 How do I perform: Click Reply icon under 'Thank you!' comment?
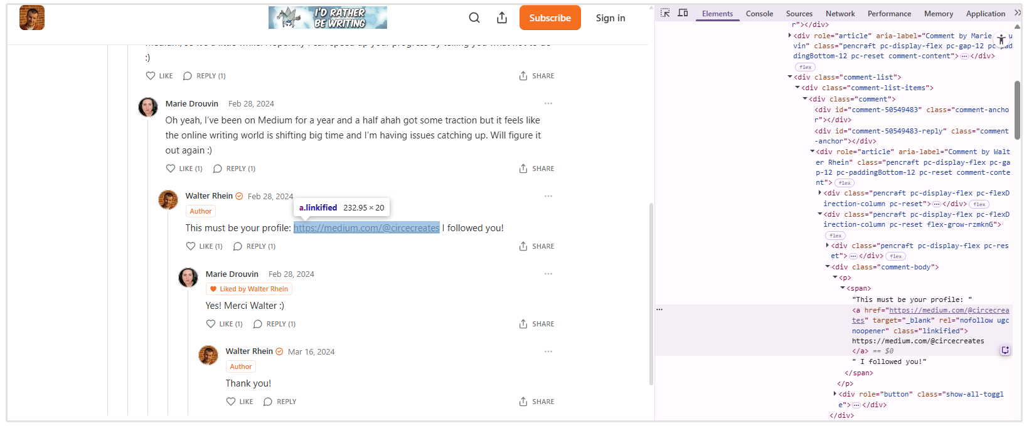tap(280, 402)
